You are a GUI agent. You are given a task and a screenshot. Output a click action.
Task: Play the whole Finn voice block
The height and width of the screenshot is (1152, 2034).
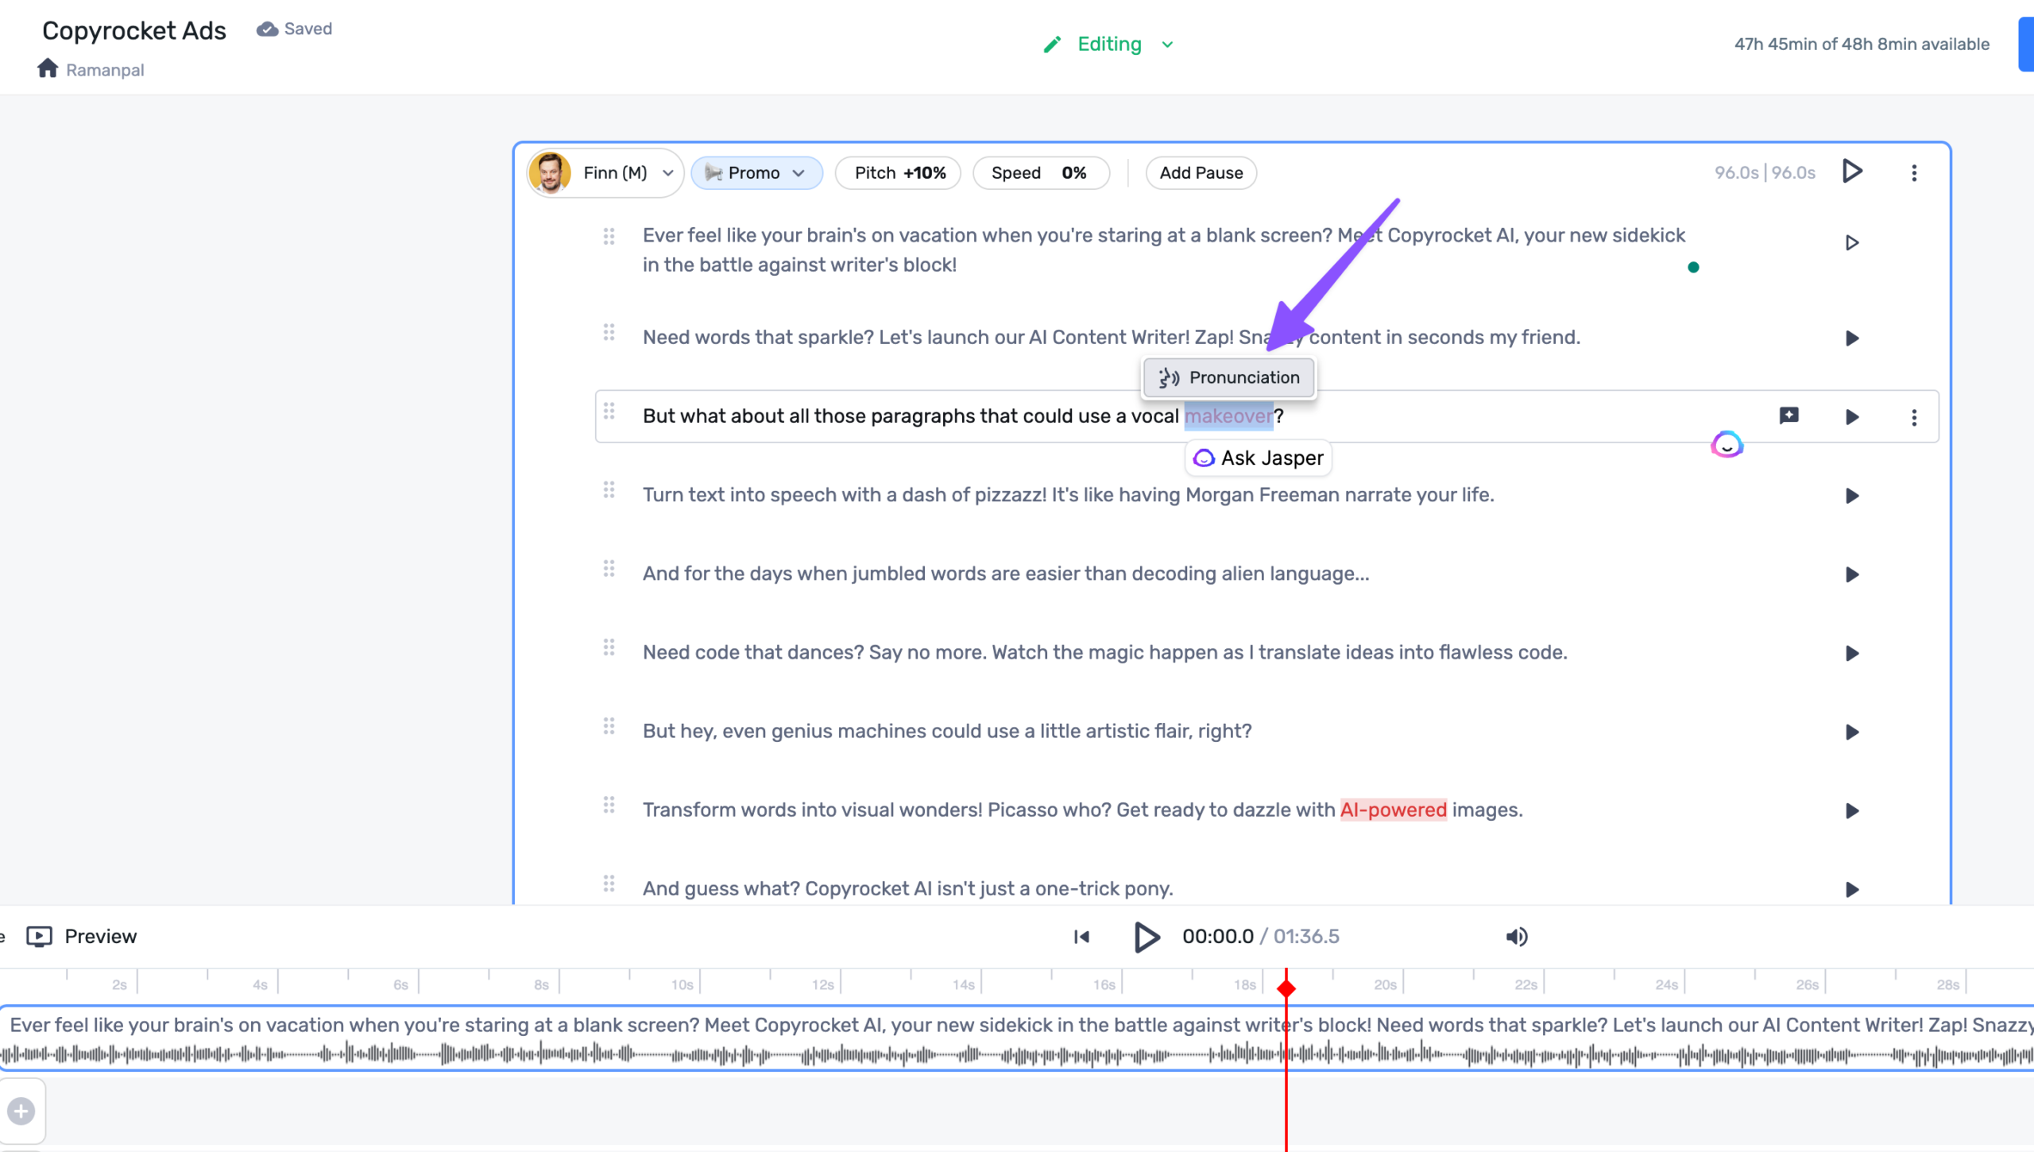click(x=1852, y=172)
